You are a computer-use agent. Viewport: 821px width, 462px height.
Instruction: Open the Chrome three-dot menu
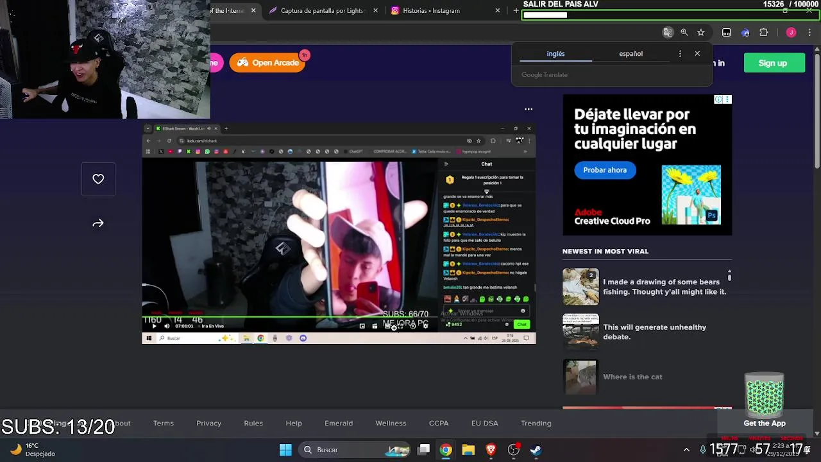809,33
